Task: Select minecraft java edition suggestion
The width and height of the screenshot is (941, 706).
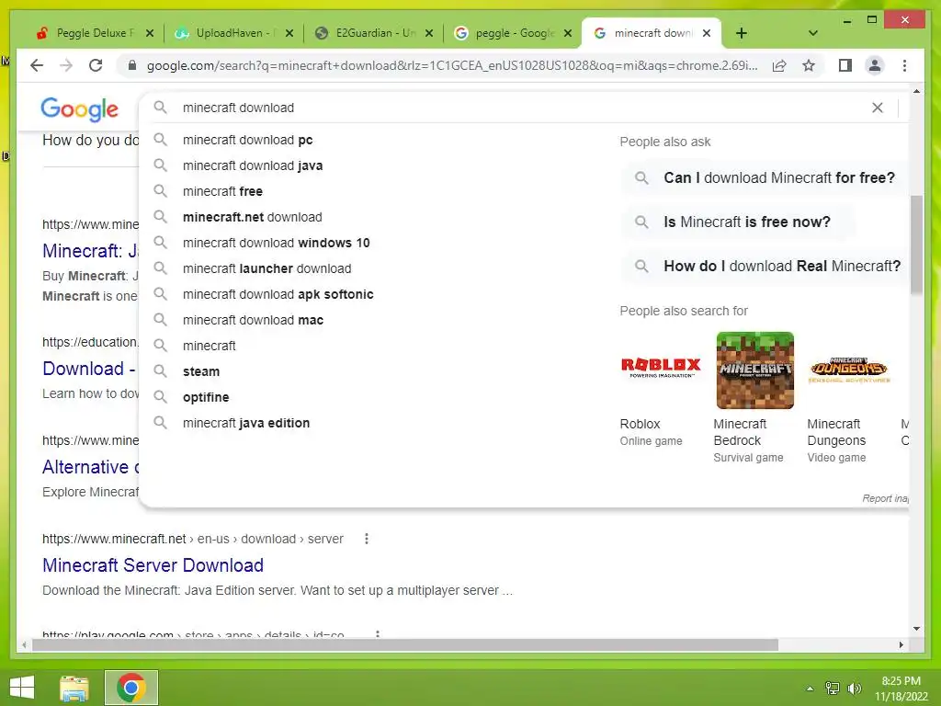Action: 246,423
